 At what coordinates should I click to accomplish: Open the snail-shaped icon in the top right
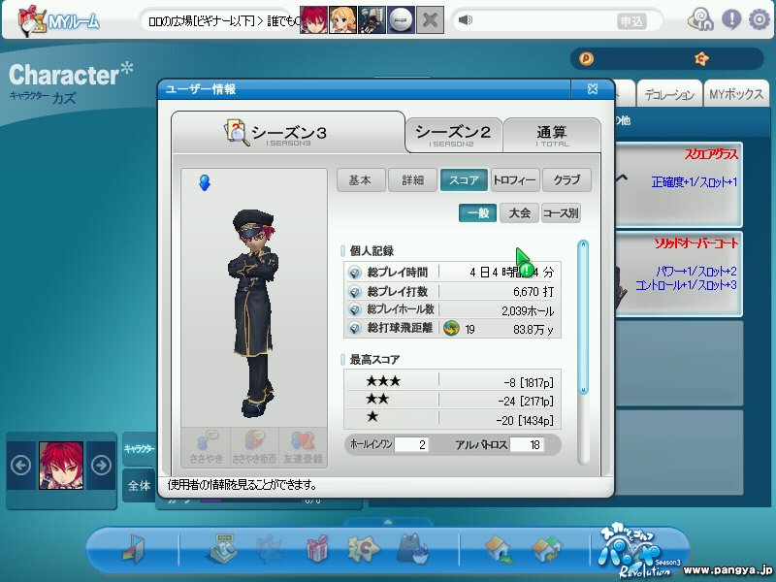pos(700,19)
